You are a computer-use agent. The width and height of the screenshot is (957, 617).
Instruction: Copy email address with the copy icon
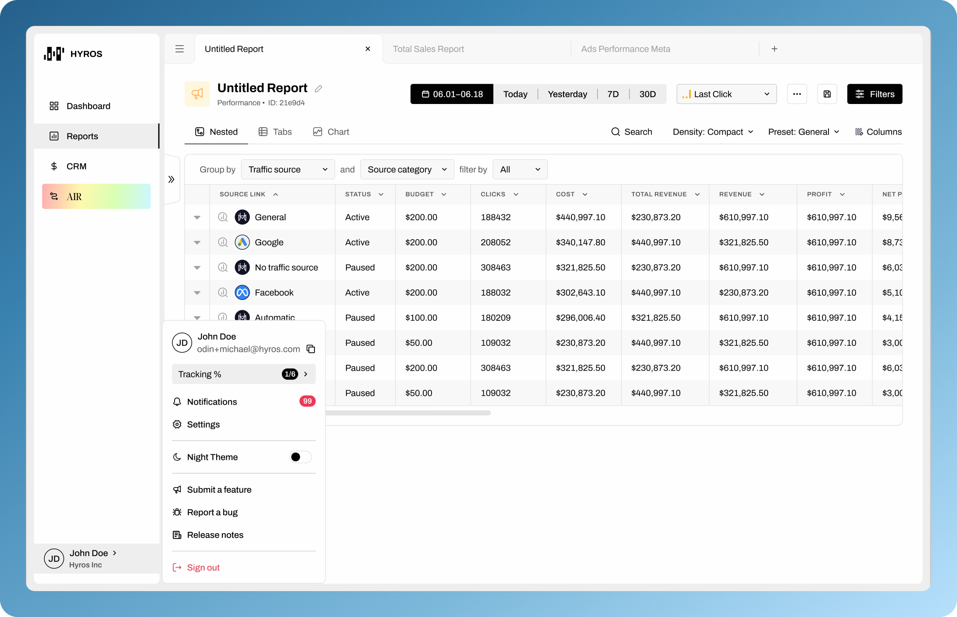[x=311, y=349]
